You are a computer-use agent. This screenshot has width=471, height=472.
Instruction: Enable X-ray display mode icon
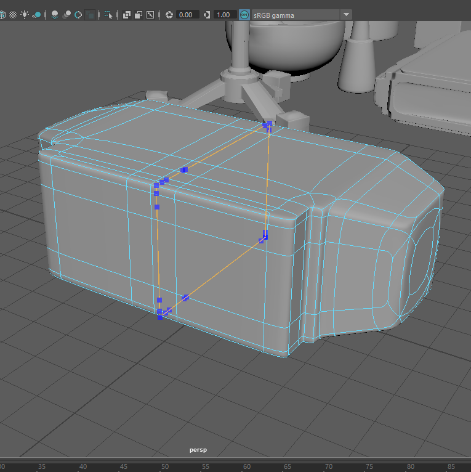point(127,14)
